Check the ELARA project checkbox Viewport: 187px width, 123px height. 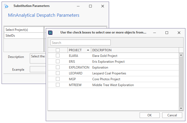click(58, 56)
